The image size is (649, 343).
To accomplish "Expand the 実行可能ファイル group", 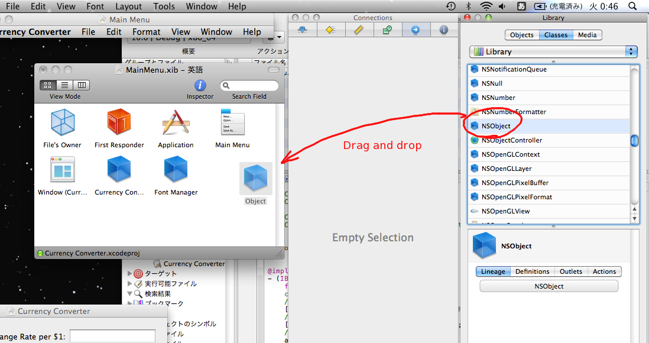I will click(129, 284).
